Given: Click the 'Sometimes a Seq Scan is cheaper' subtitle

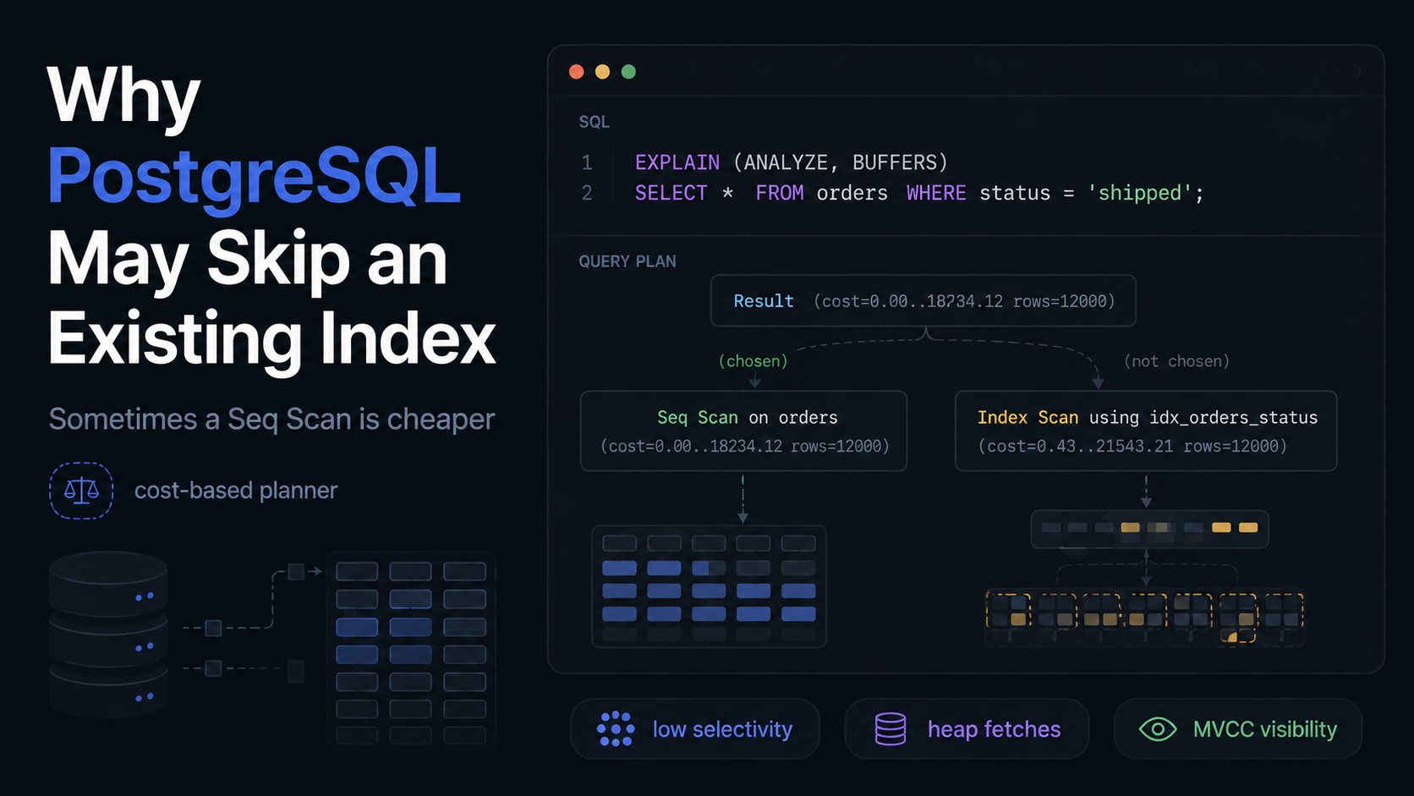Looking at the screenshot, I should [271, 419].
